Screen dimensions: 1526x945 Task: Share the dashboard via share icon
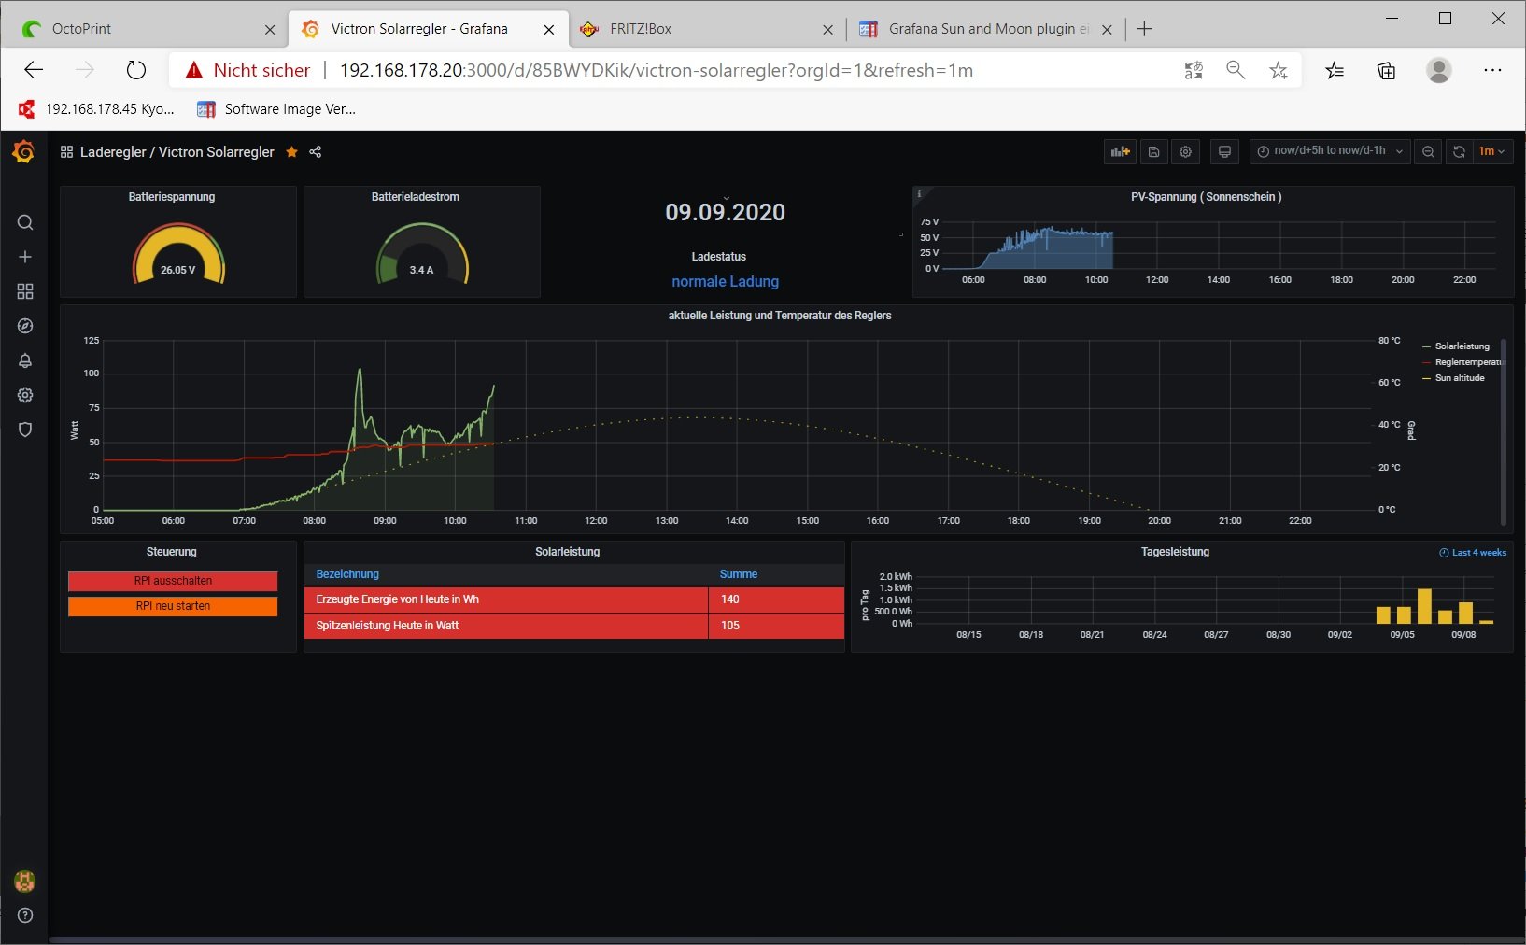pos(316,152)
